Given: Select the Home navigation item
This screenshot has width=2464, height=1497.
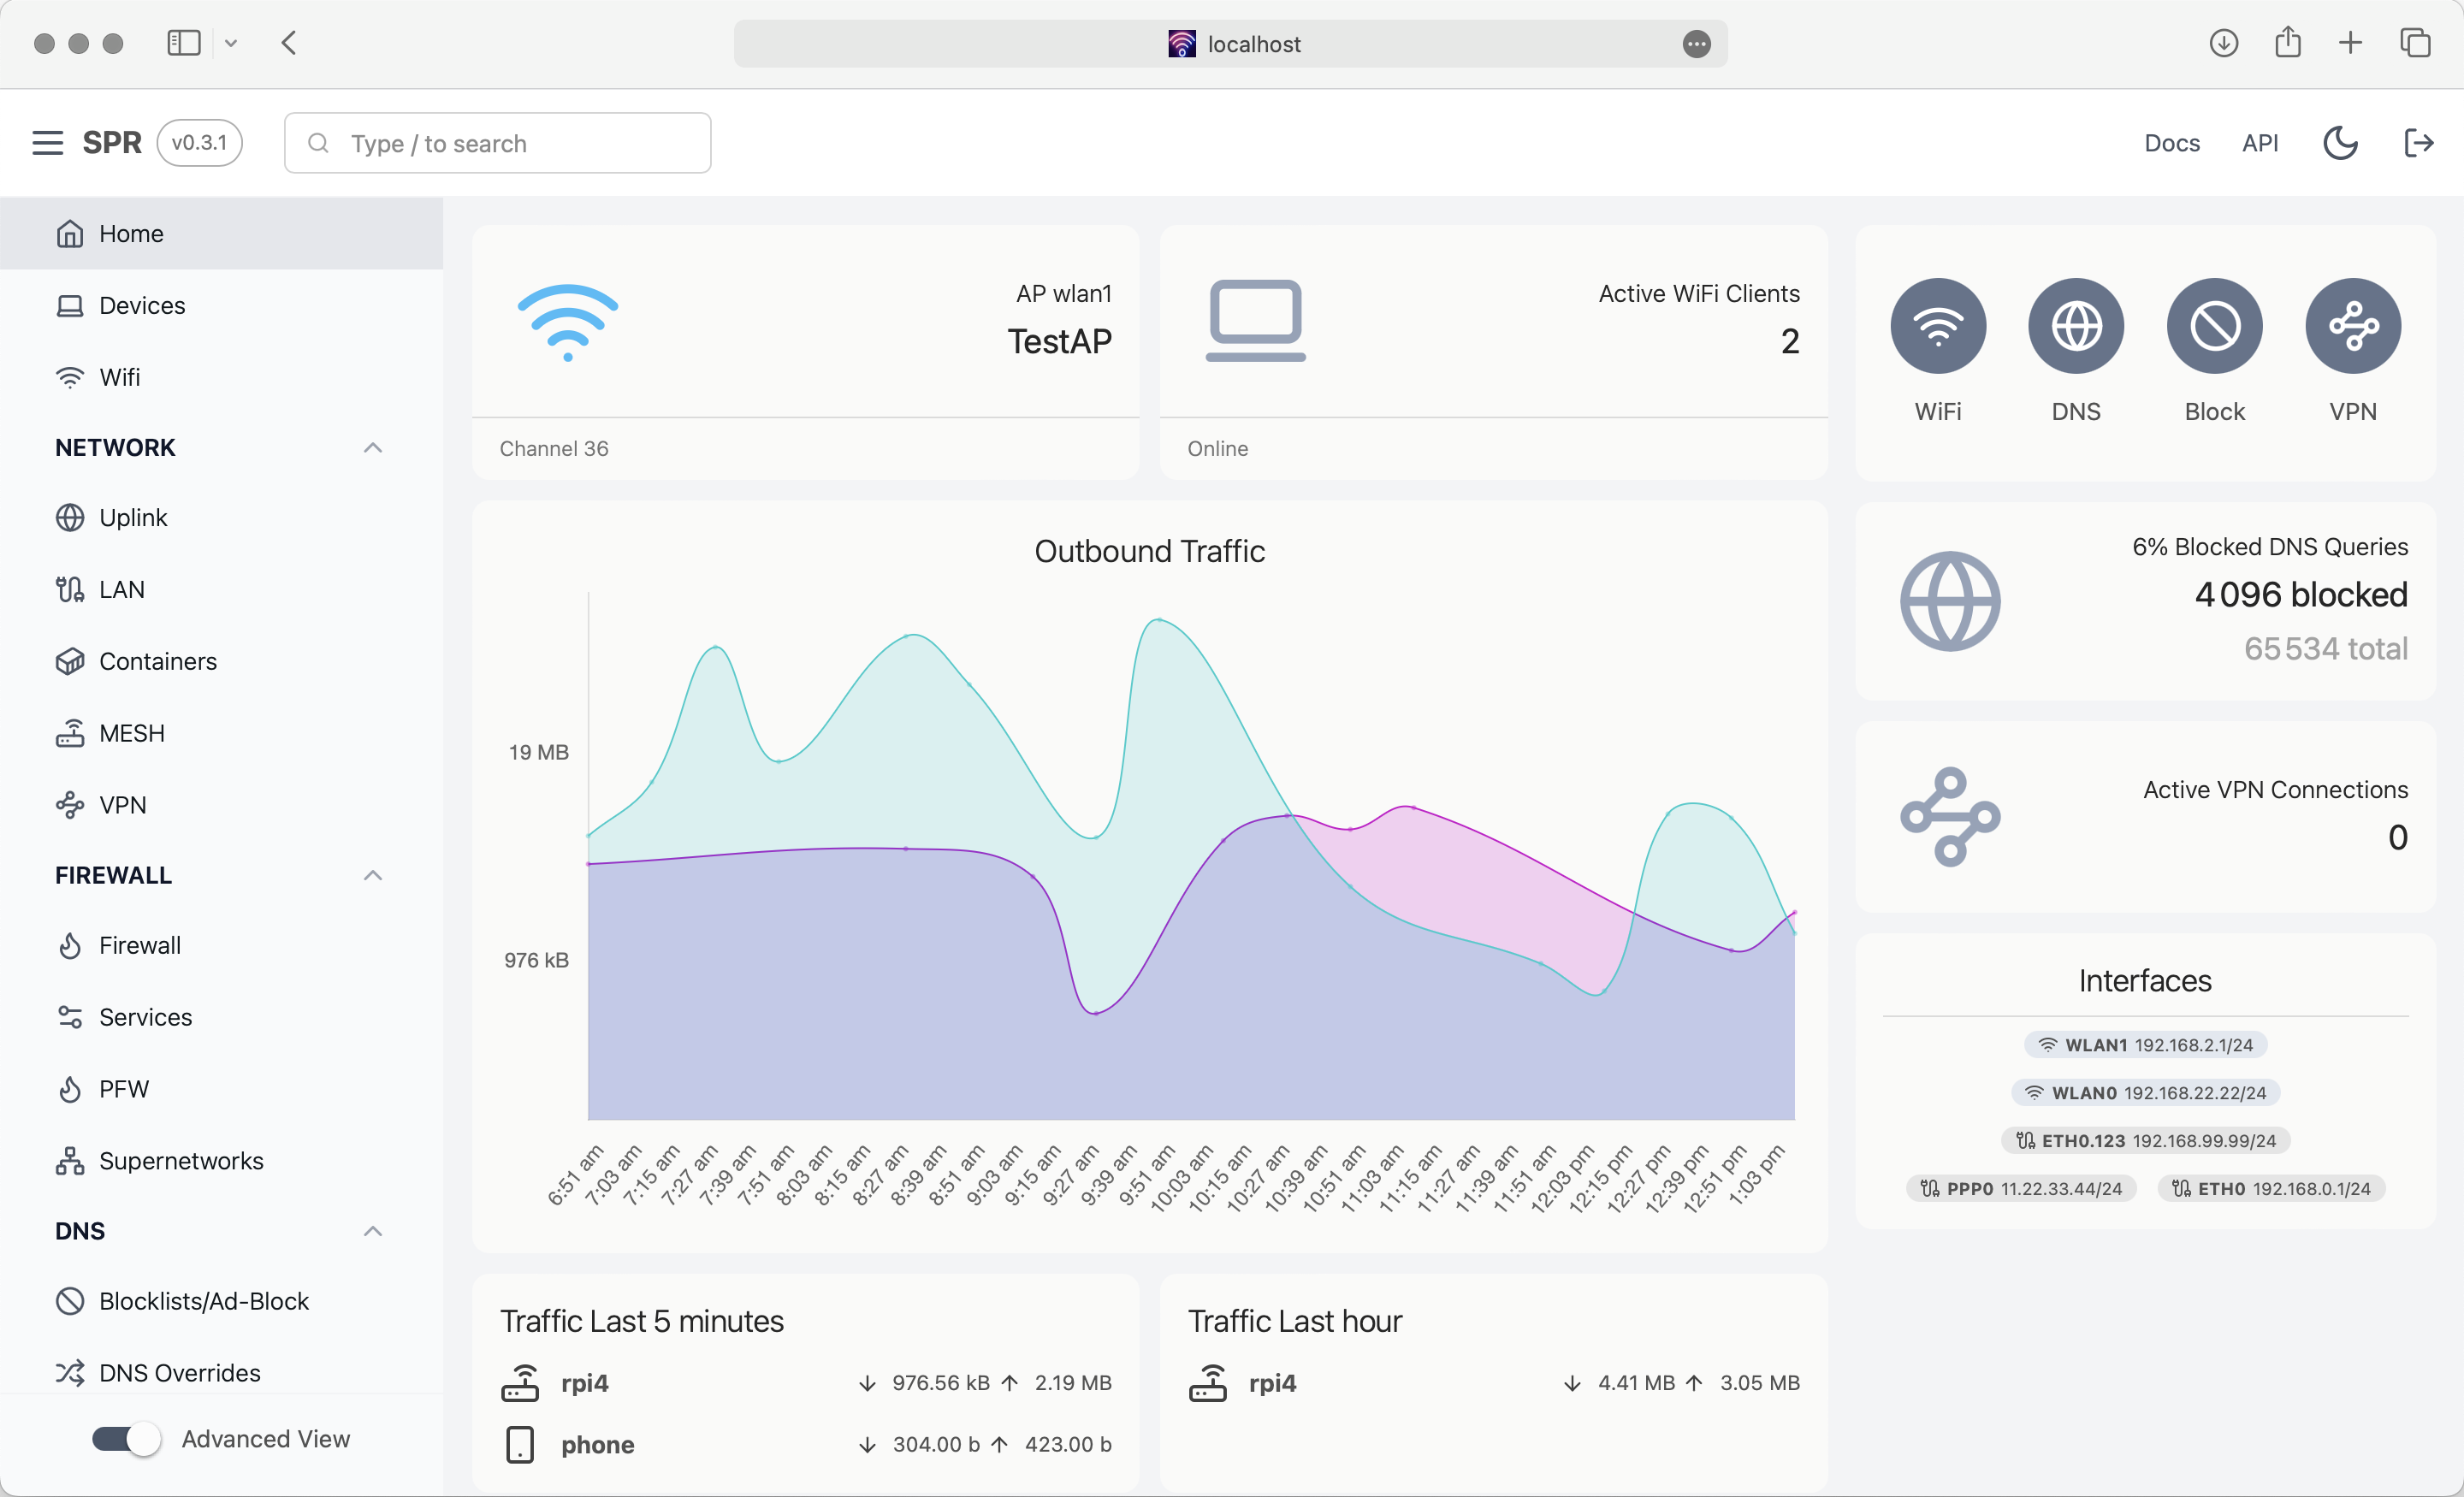Looking at the screenshot, I should pyautogui.click(x=131, y=233).
